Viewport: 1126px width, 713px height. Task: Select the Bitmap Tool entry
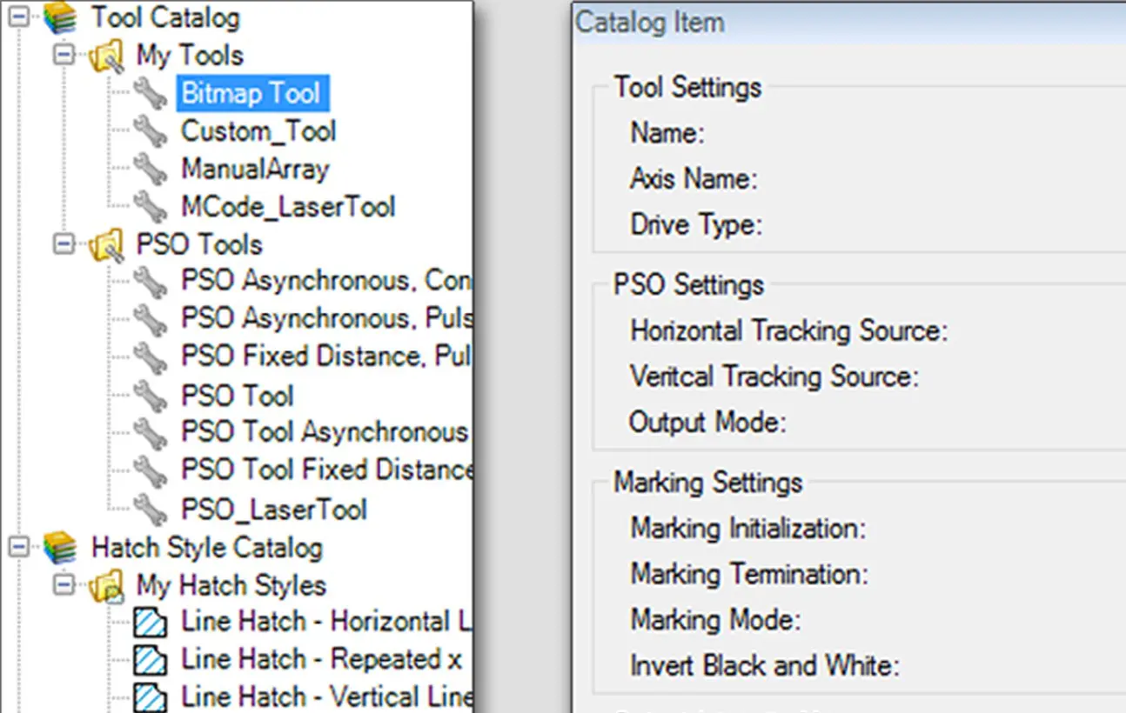click(251, 93)
